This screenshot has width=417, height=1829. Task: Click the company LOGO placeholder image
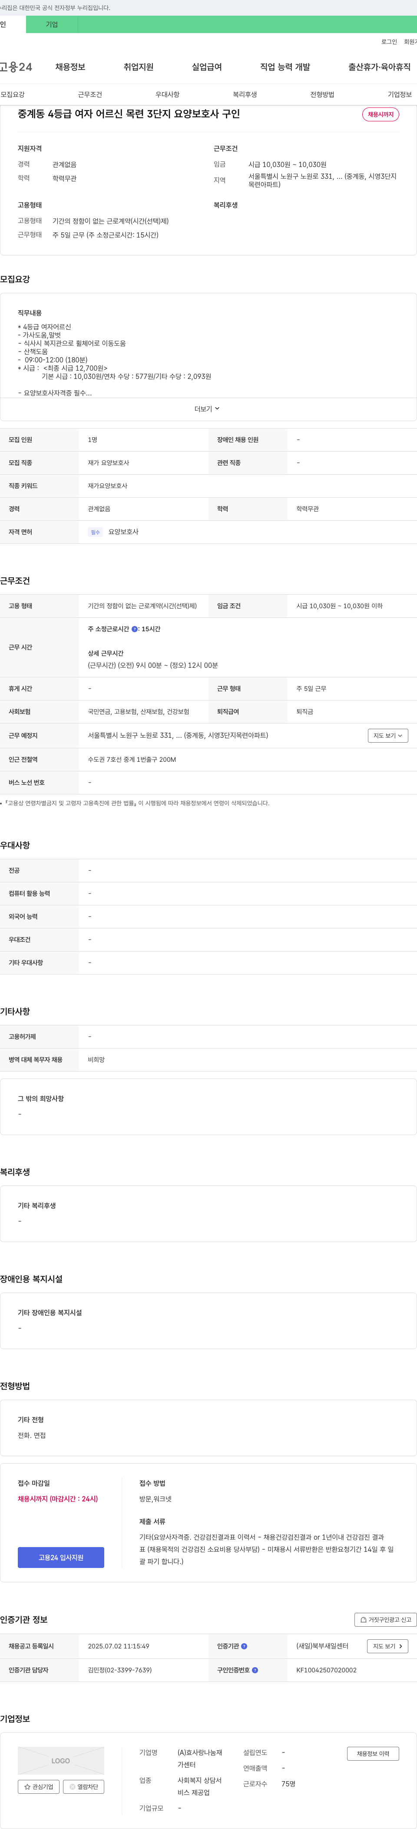(61, 1761)
